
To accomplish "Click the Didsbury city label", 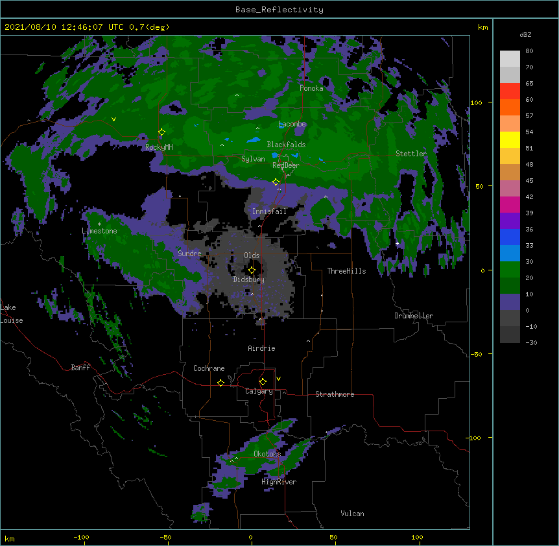I will tap(248, 279).
